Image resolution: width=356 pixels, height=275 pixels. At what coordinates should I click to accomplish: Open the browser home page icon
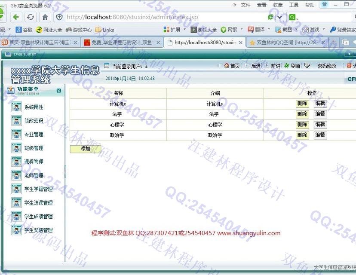[x=45, y=17]
